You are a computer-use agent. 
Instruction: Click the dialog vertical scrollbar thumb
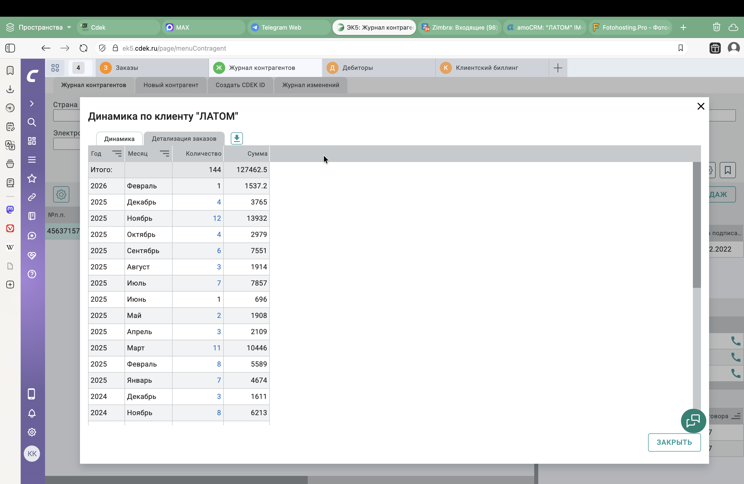696,225
